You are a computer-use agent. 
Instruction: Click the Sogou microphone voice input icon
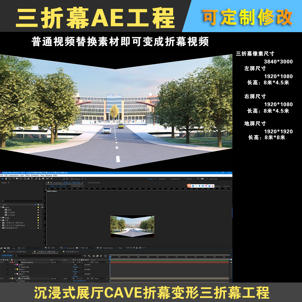pyautogui.click(x=200, y=186)
